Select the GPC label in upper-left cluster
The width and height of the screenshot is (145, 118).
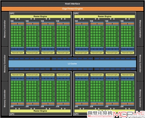pos(12,13)
